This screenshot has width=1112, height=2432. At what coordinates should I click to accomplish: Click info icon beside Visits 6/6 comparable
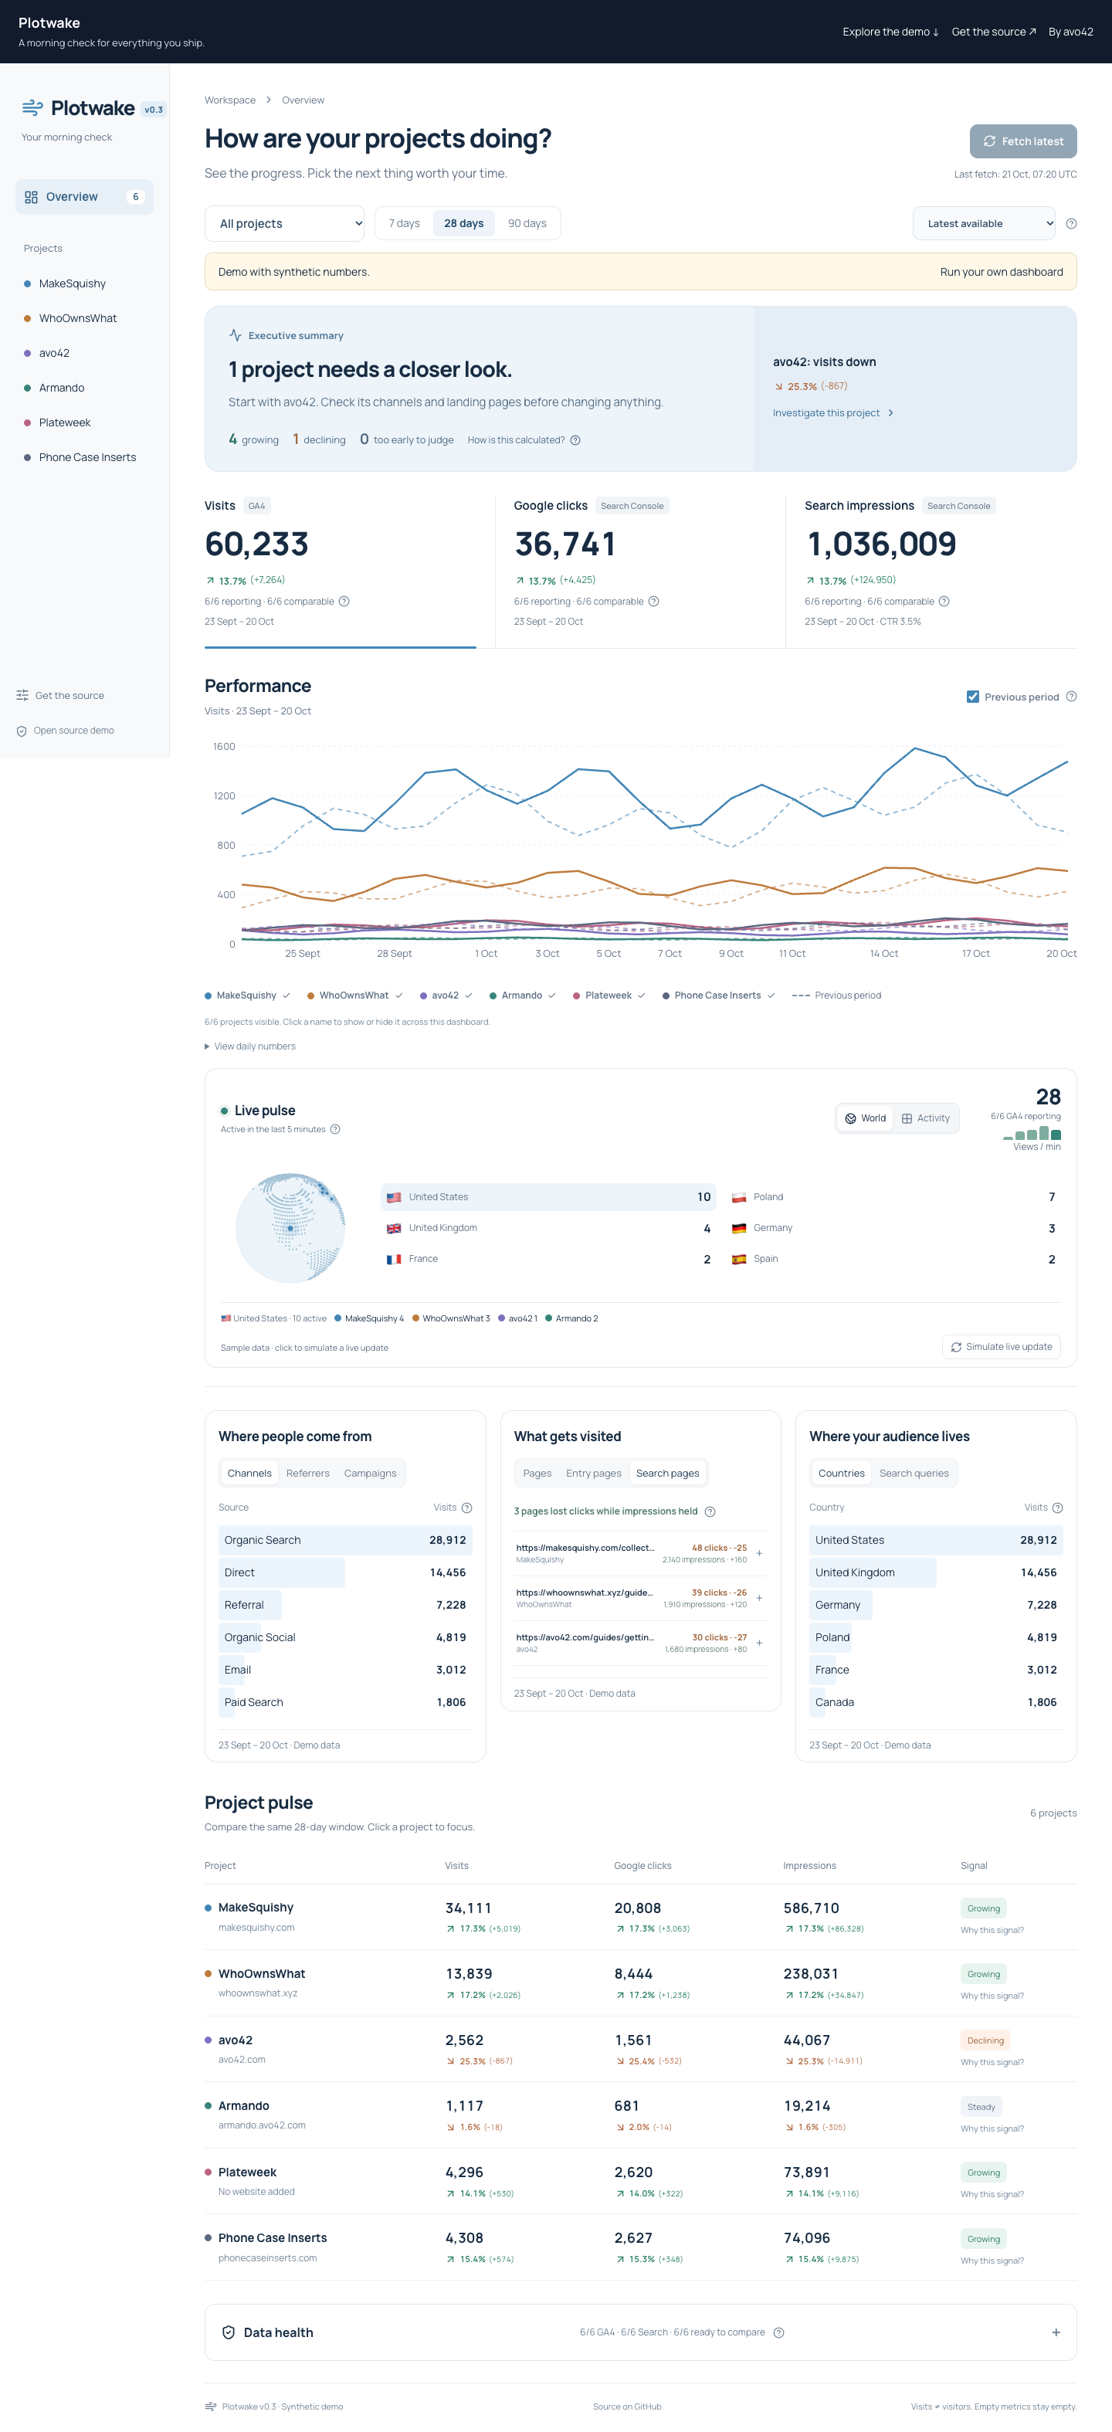point(344,602)
